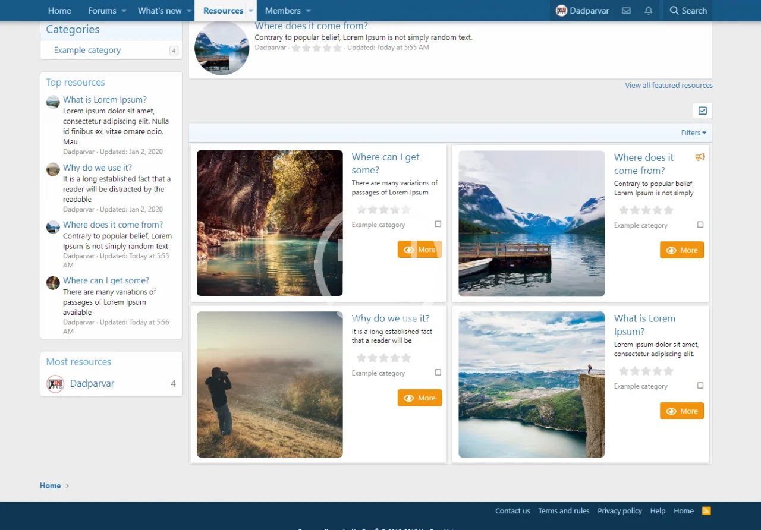Expand the Members menu arrow
This screenshot has height=530, width=761.
(x=308, y=11)
